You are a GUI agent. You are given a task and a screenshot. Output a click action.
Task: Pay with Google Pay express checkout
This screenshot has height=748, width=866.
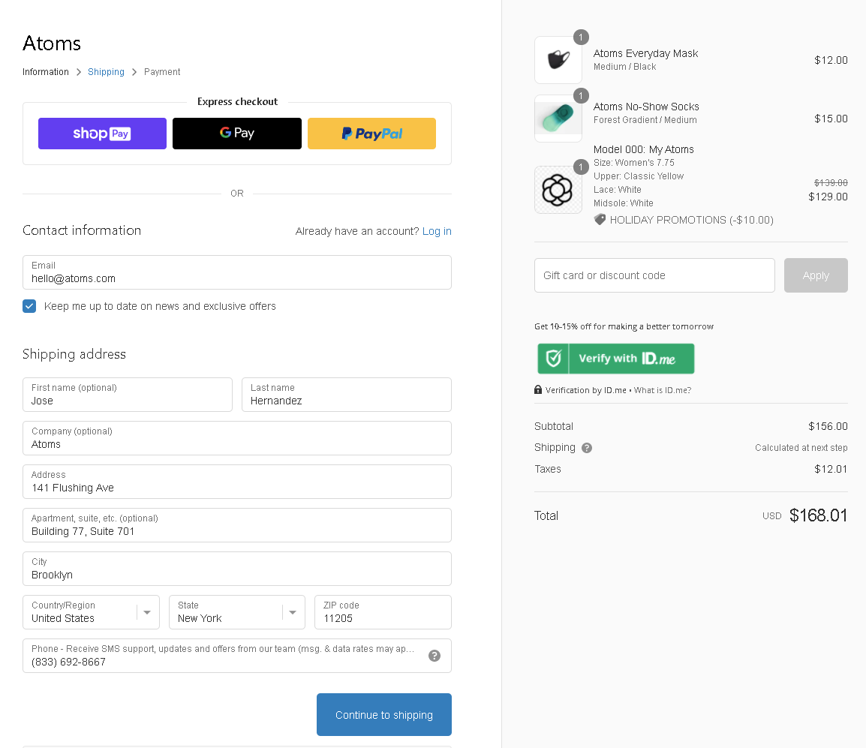[237, 134]
